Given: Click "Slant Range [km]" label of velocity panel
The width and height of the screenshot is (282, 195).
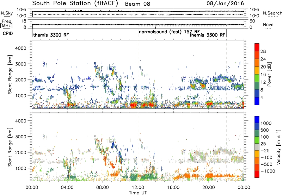Looking at the screenshot, I should [x=10, y=147].
